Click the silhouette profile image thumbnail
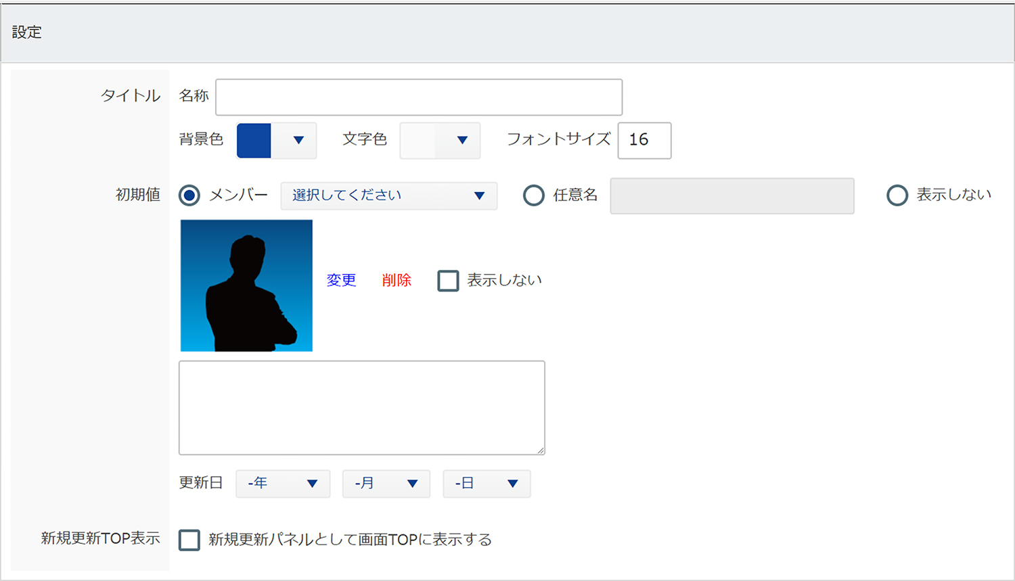The height and width of the screenshot is (581, 1015). click(246, 285)
